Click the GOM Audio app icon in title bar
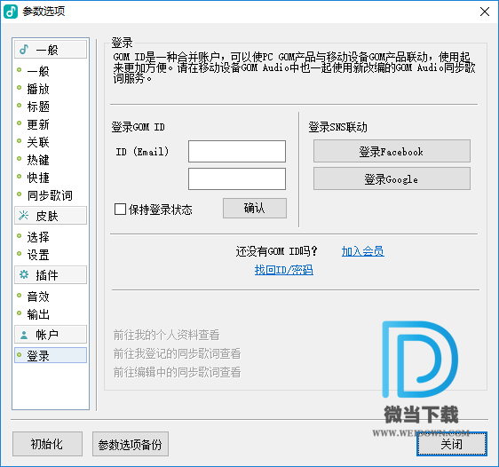The image size is (499, 467). point(11,12)
